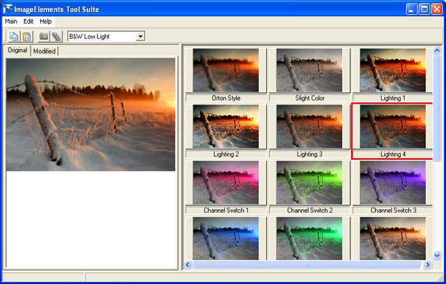Click the Lighting 1 label button
This screenshot has height=284, width=446.
point(392,98)
